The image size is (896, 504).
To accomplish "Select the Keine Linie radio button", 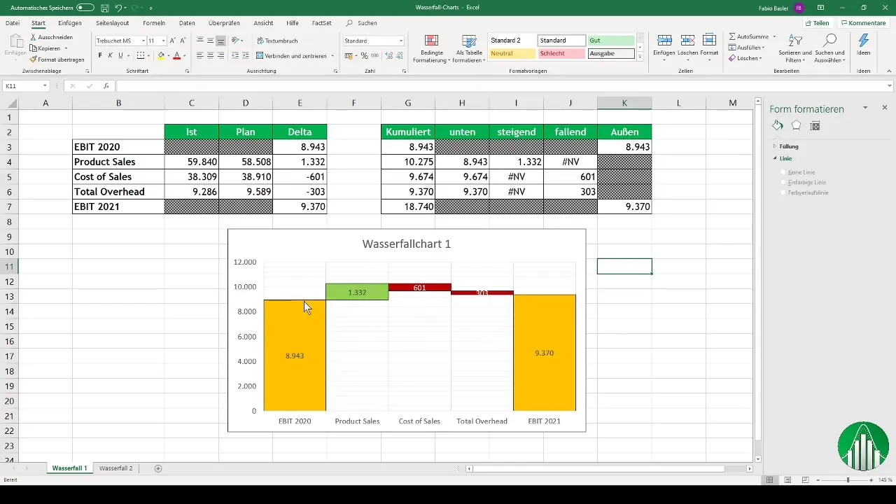I will coord(783,171).
